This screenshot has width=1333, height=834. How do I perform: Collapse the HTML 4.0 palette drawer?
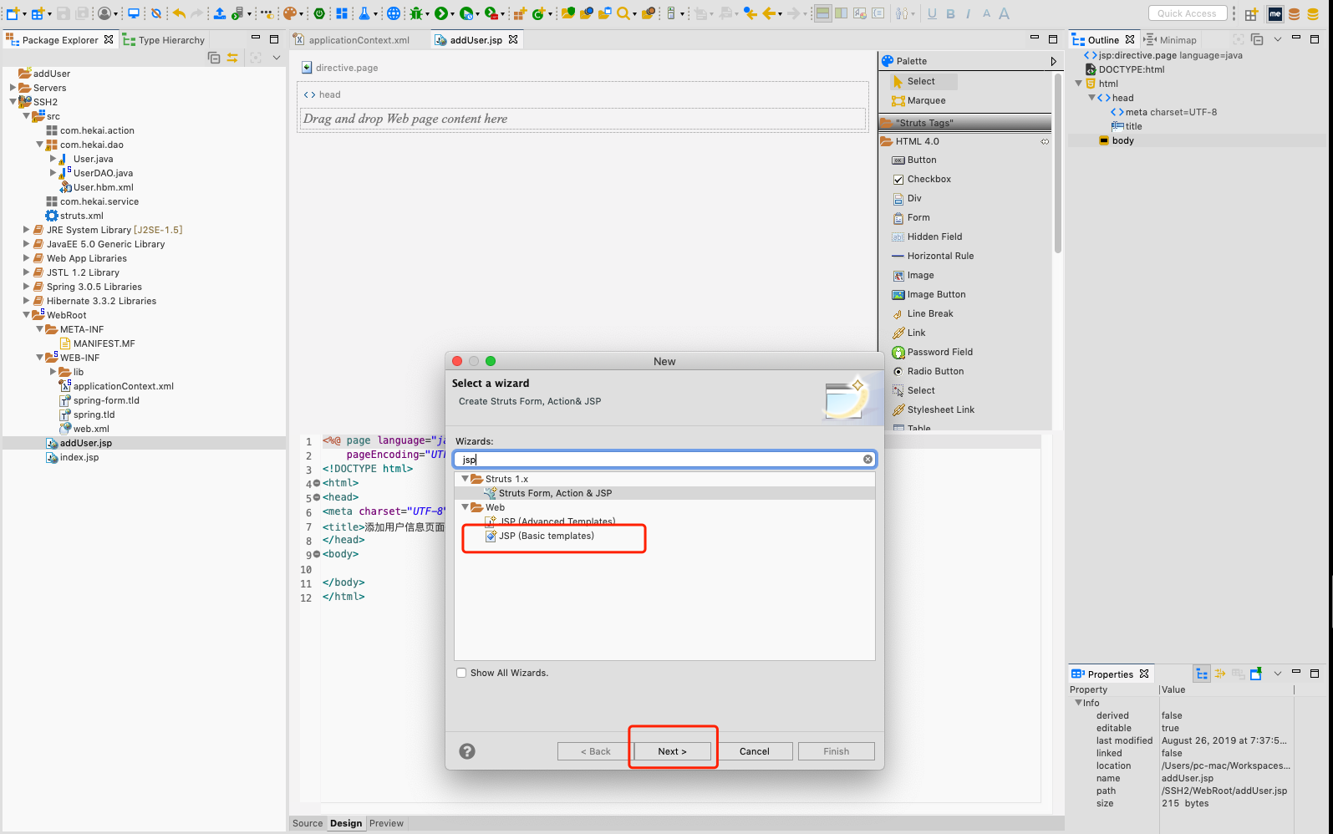(x=965, y=141)
